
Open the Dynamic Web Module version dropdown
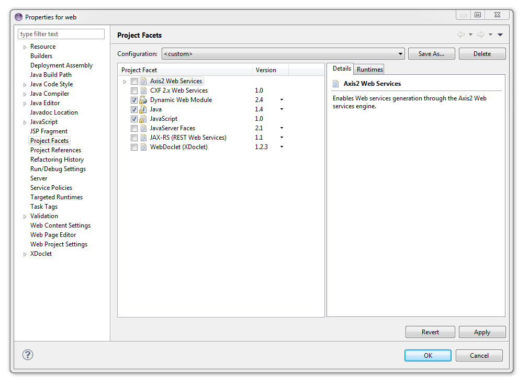coord(282,99)
